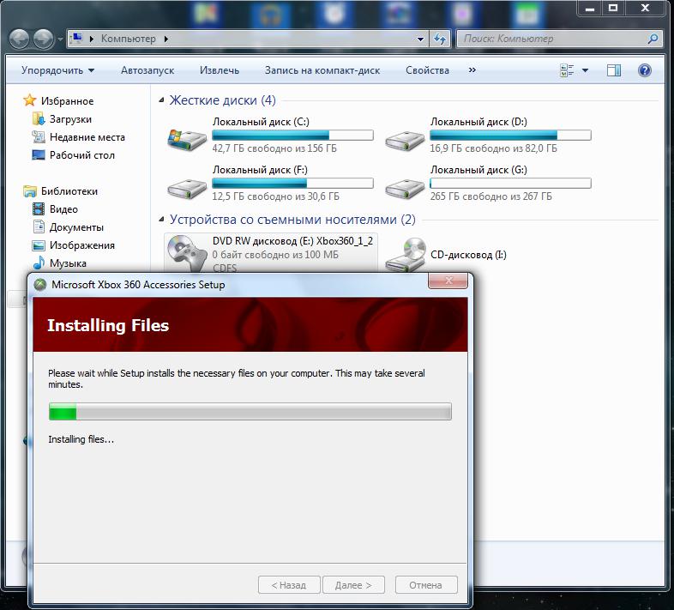Select the Локальный диск (D:) drive icon
The image size is (674, 610).
405,141
